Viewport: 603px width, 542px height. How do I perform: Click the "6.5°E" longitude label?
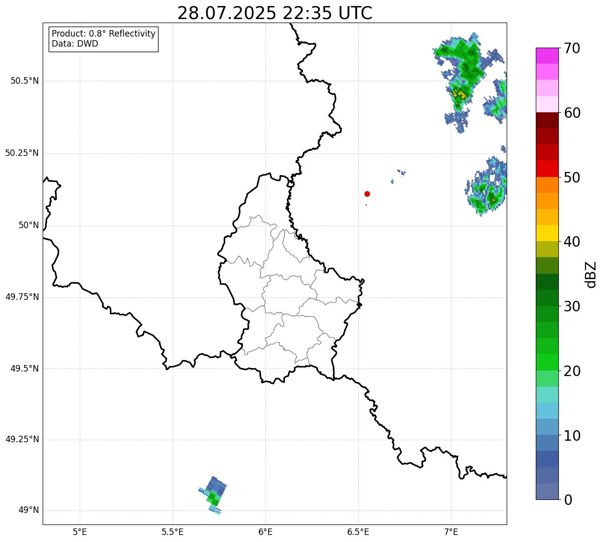[x=358, y=531]
